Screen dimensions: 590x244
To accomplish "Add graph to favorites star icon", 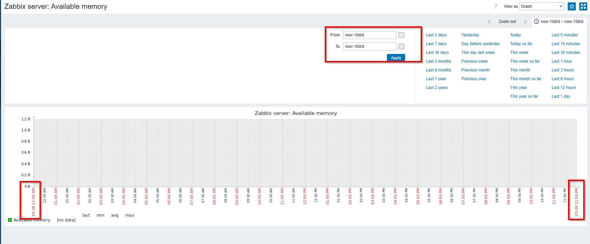I will click(572, 6).
